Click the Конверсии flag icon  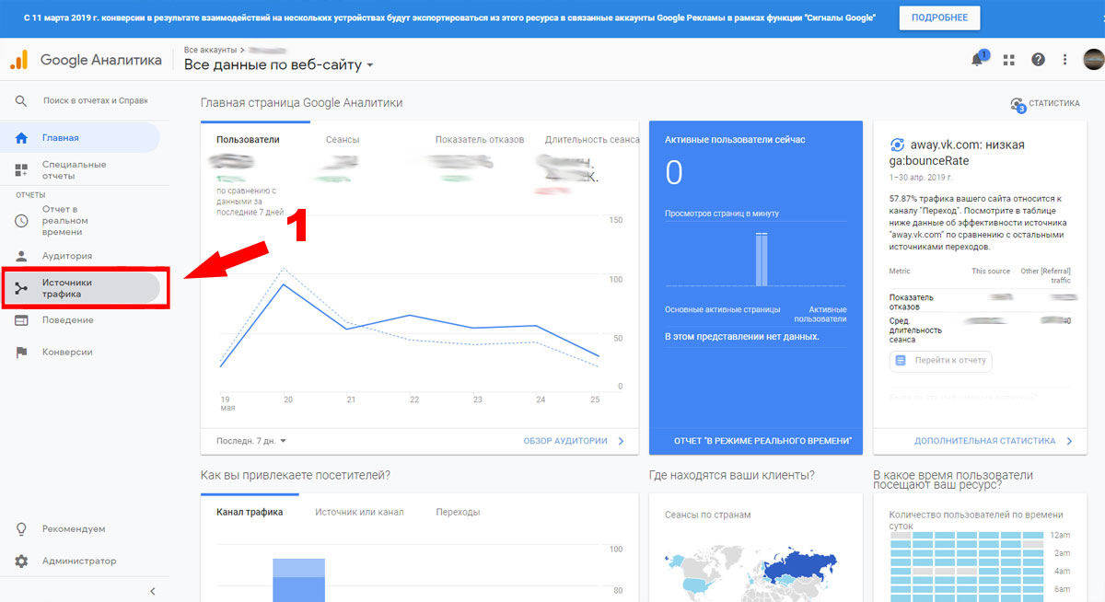tap(22, 353)
